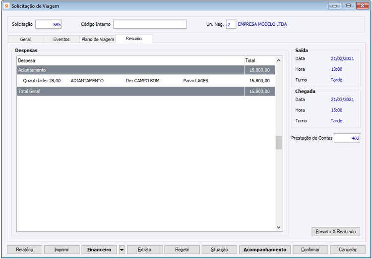The image size is (372, 259).
Task: Select the Plano de Viagem tab
Action: [x=98, y=39]
